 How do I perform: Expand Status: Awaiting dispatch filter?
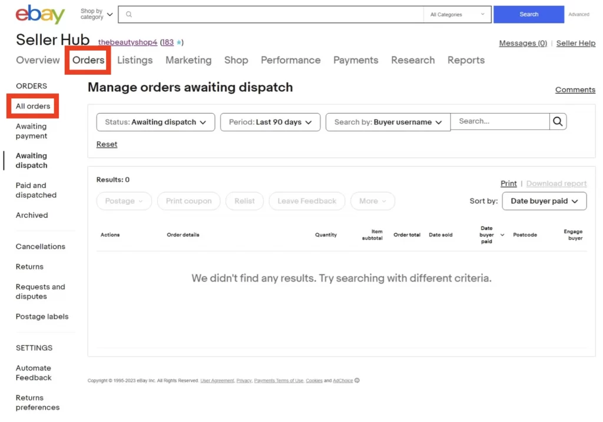(x=155, y=122)
